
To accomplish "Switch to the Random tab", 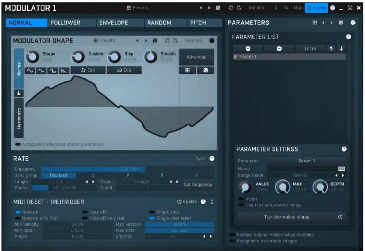I will [159, 23].
